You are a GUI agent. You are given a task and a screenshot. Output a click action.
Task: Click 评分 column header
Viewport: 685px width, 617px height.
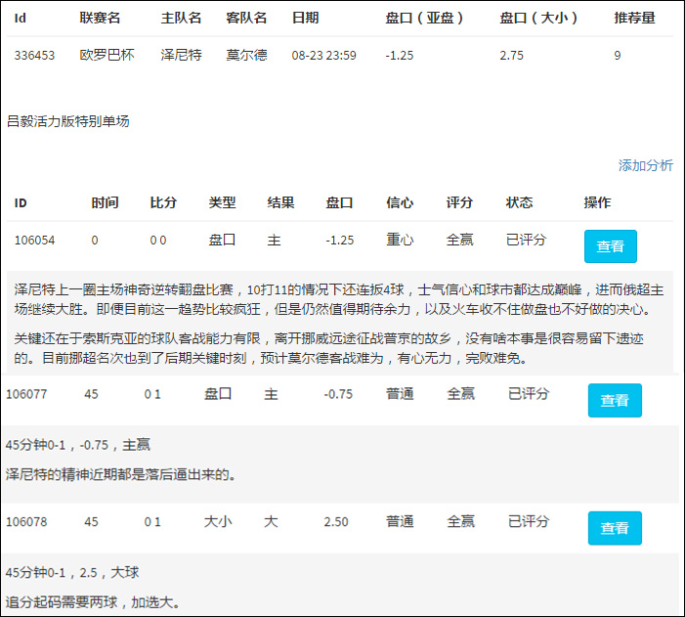(459, 202)
